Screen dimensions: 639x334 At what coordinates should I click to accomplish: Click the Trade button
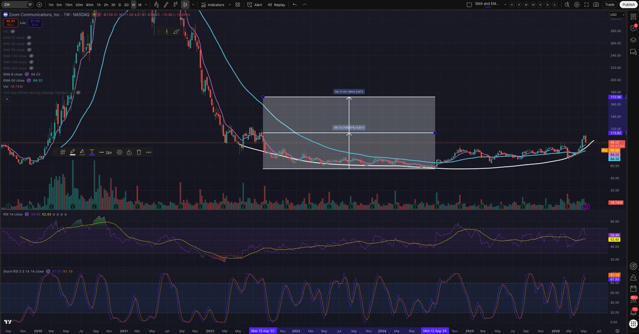pos(610,5)
